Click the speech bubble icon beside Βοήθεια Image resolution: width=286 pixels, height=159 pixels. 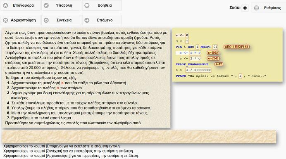click(x=87, y=5)
